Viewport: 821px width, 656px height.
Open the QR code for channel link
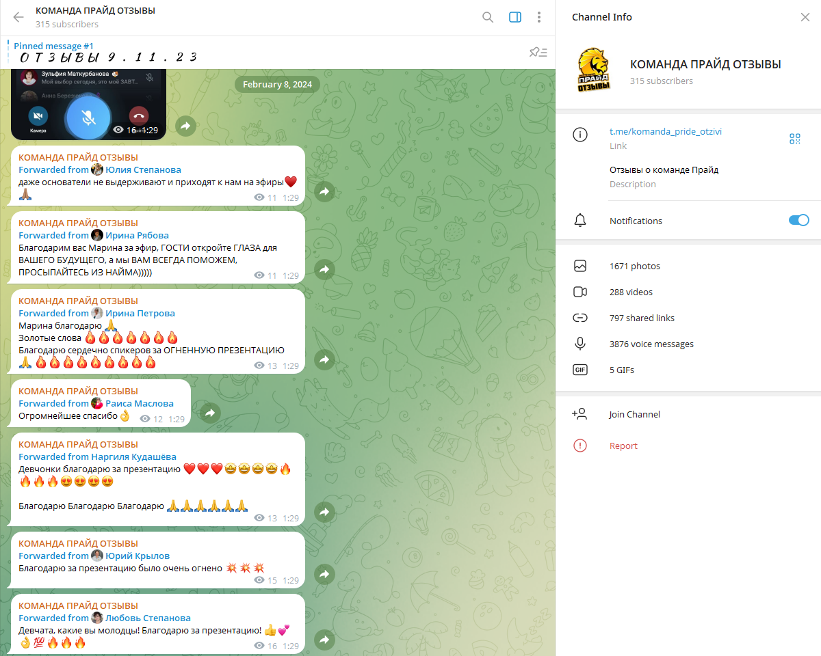coord(794,139)
